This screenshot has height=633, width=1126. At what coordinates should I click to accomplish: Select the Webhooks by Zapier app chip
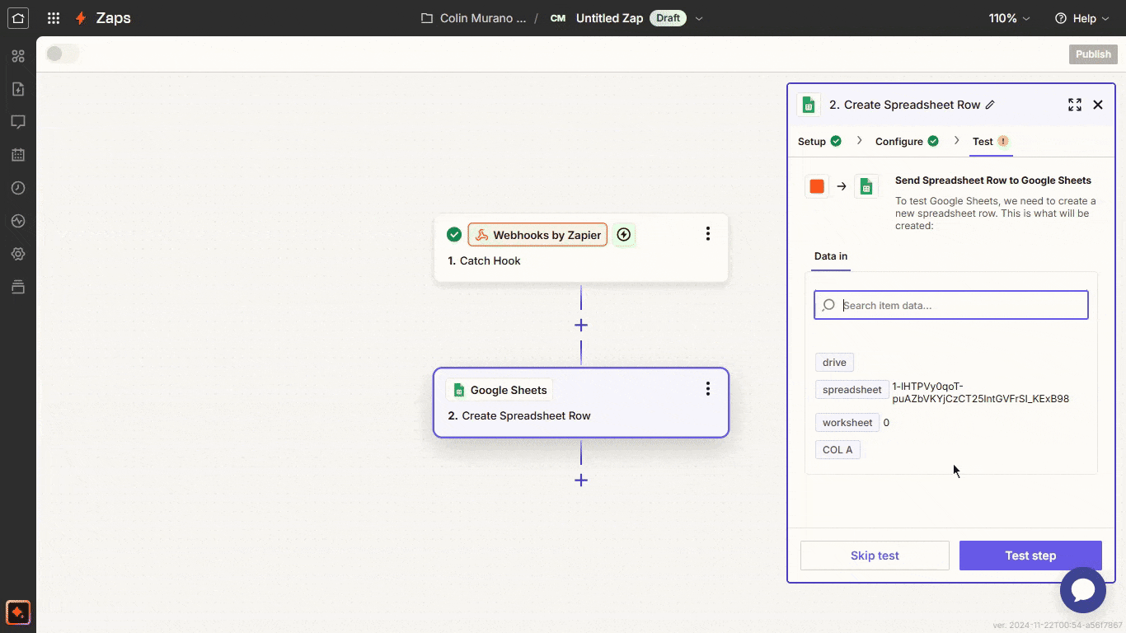coord(537,235)
